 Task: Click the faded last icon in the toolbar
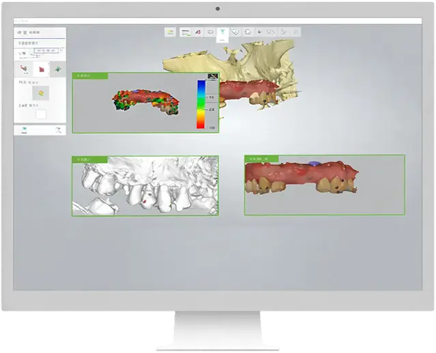tap(296, 32)
